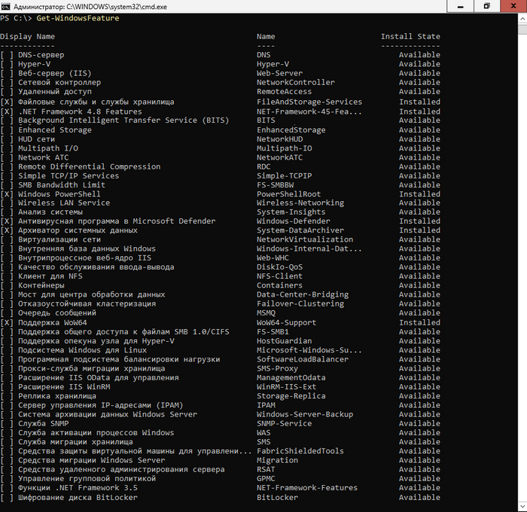Image resolution: width=527 pixels, height=512 pixels.
Task: Click 'Enhanced Storage' display name
Action: coord(55,130)
